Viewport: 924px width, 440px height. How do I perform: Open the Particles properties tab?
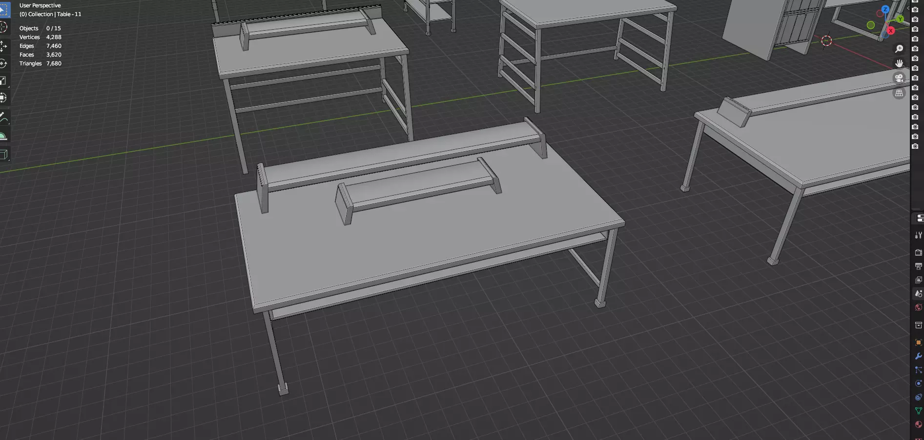pos(918,370)
